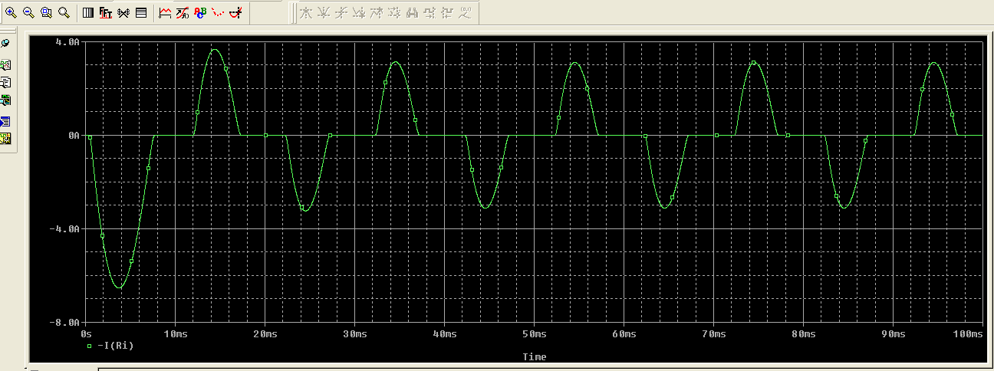Click the yellow sidebar icon at bottom
Screen dimensions: 994x371
5,139
